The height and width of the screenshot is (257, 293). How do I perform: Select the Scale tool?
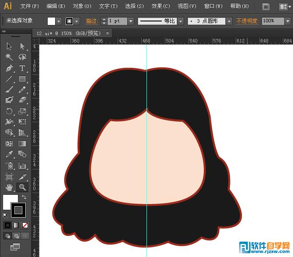click(x=22, y=111)
